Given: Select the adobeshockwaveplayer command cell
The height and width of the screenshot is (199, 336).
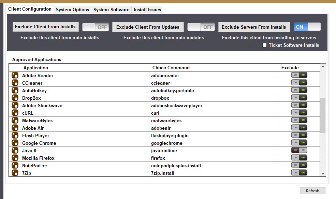Looking at the screenshot, I should pos(214,105).
